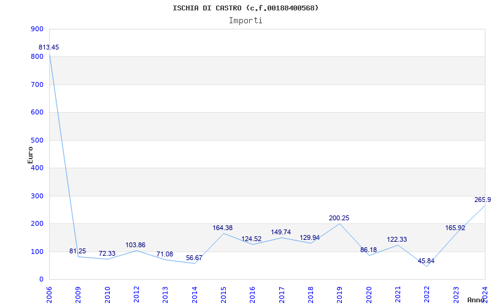
Task: Click the 2010 x-axis year label
Action: [107, 295]
